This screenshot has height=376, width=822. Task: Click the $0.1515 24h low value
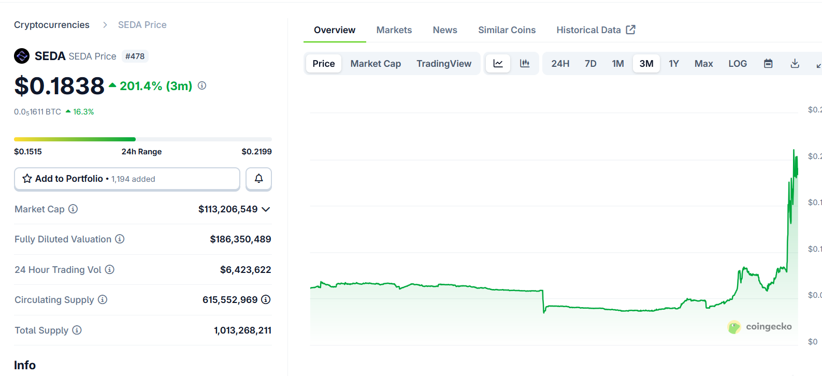(x=28, y=152)
